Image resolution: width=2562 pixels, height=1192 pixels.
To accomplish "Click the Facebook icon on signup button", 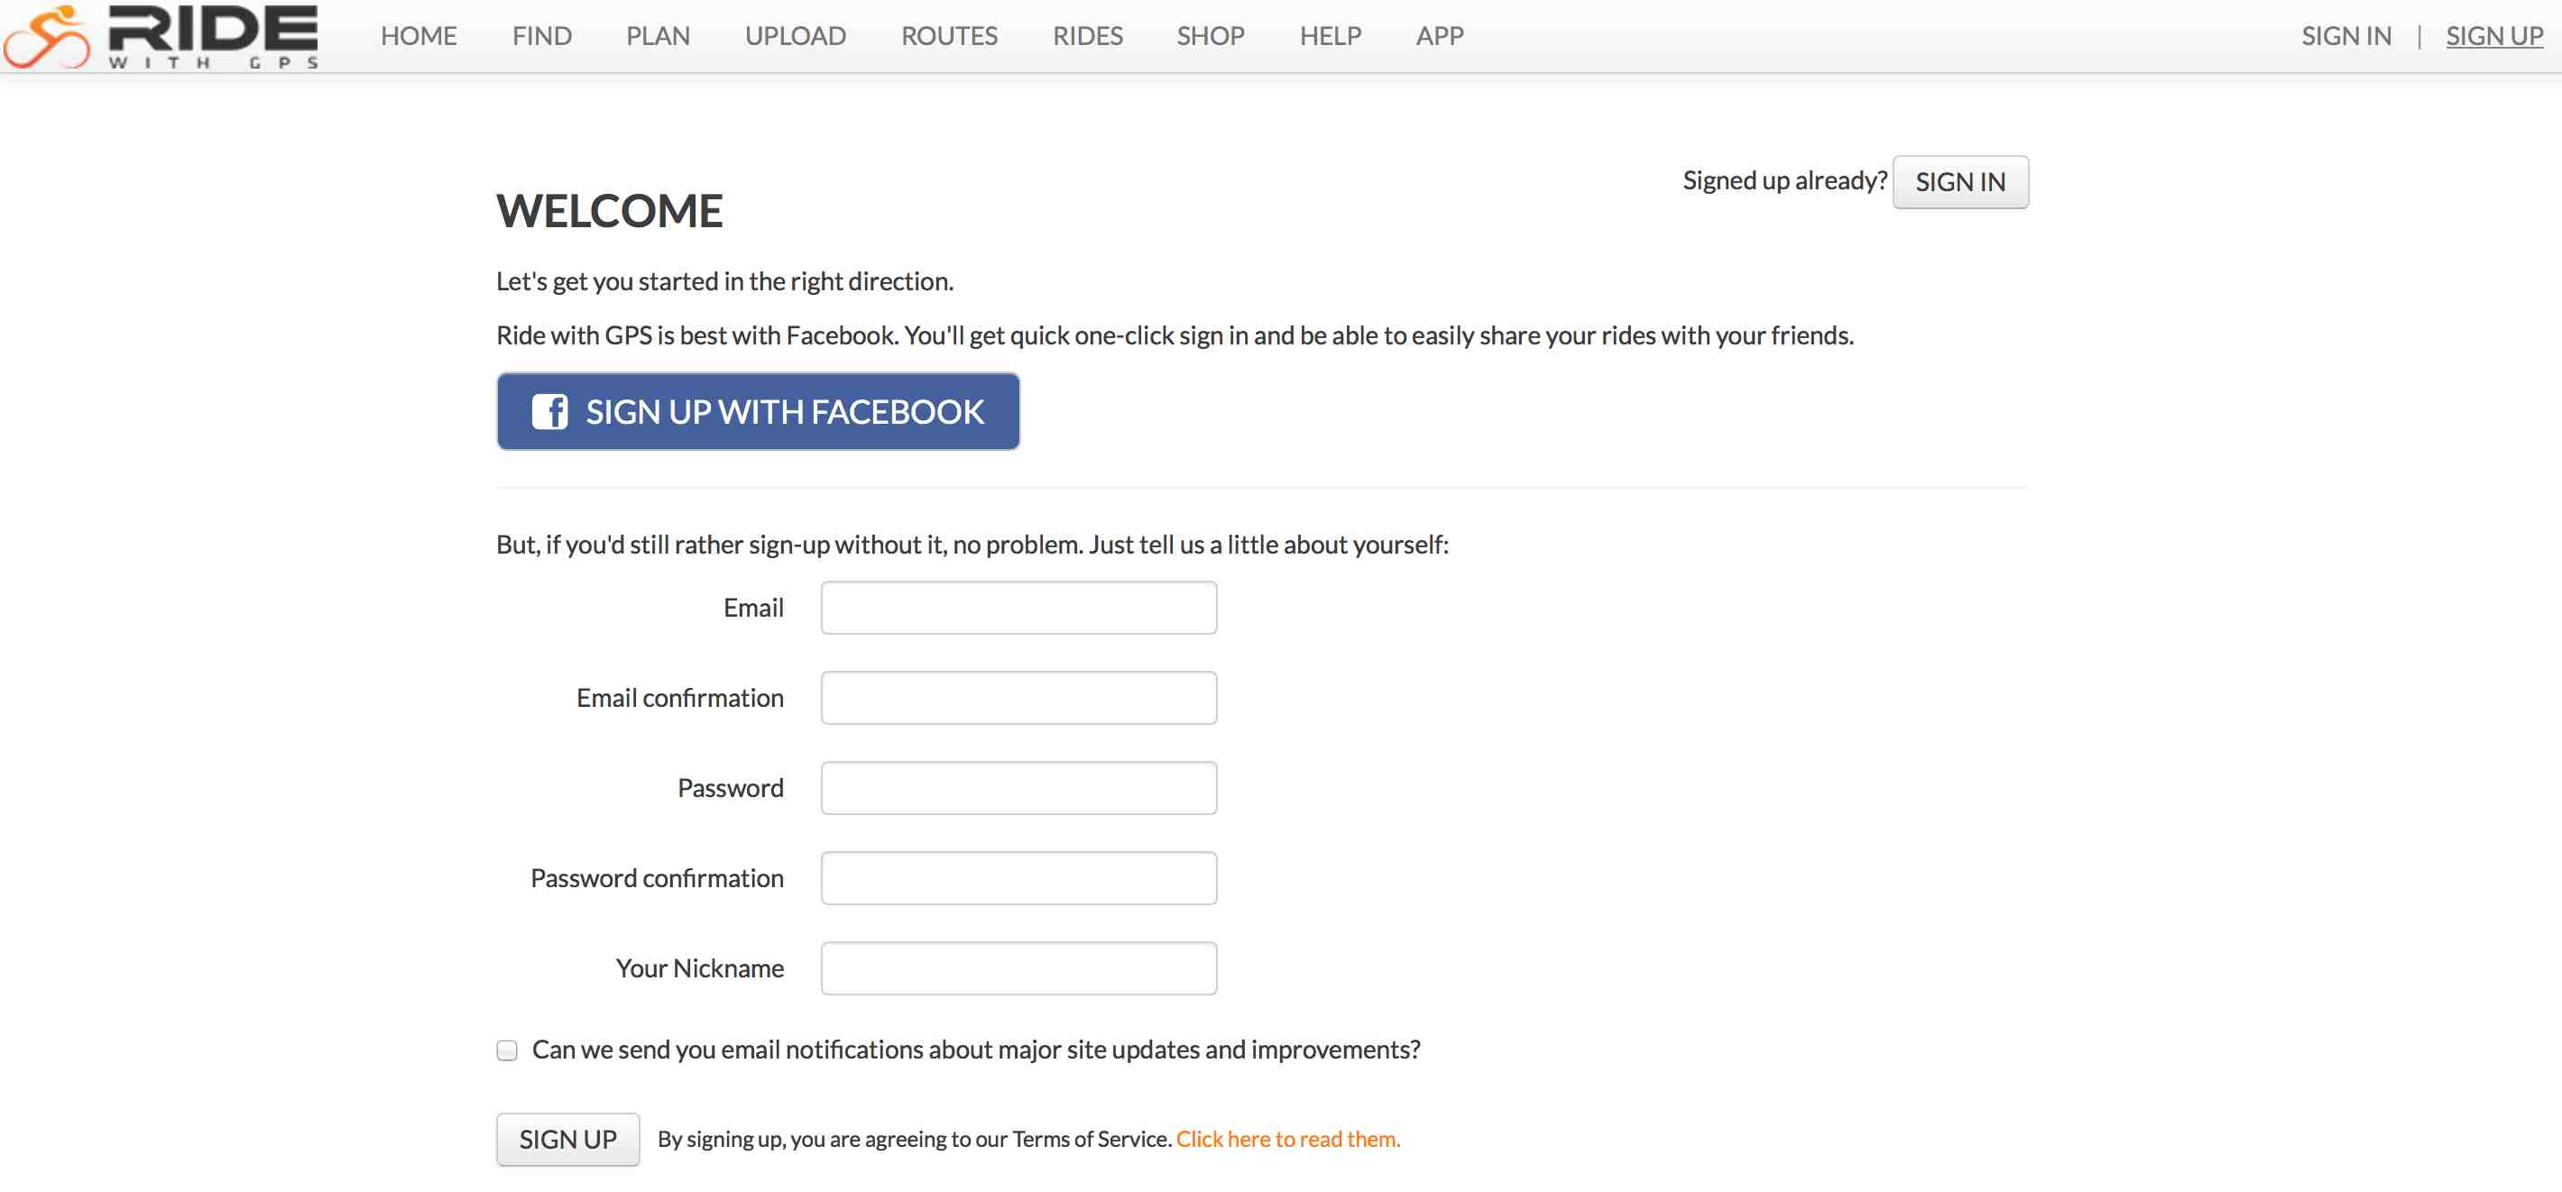I will [549, 411].
